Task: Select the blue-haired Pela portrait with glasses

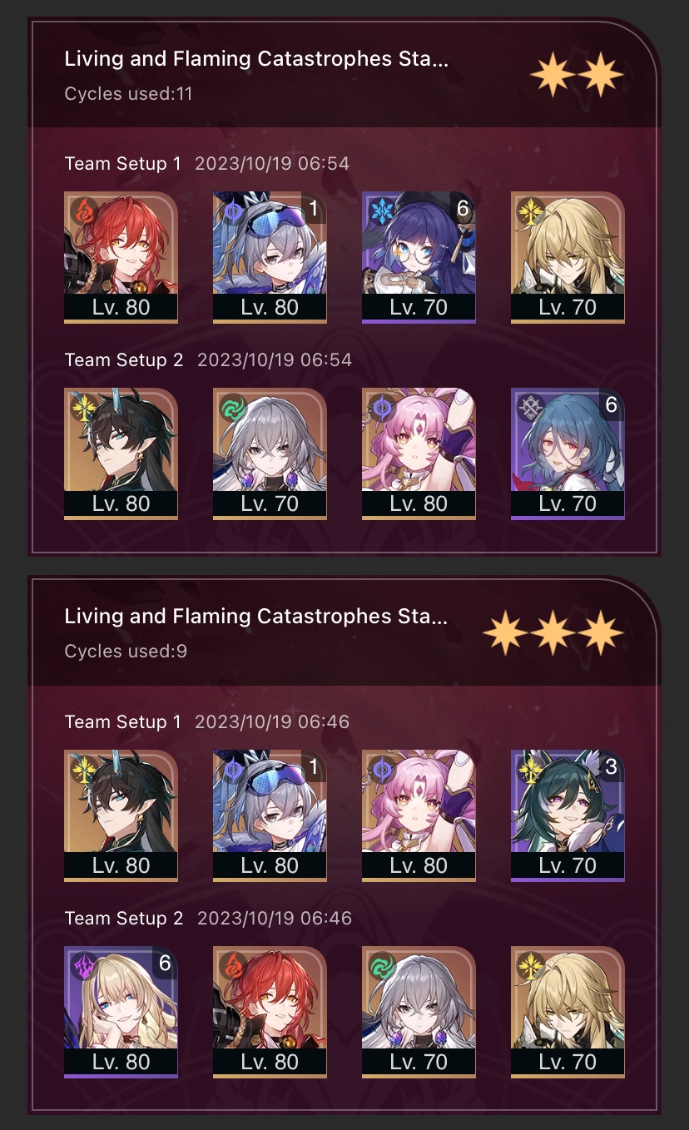Action: pyautogui.click(x=419, y=257)
